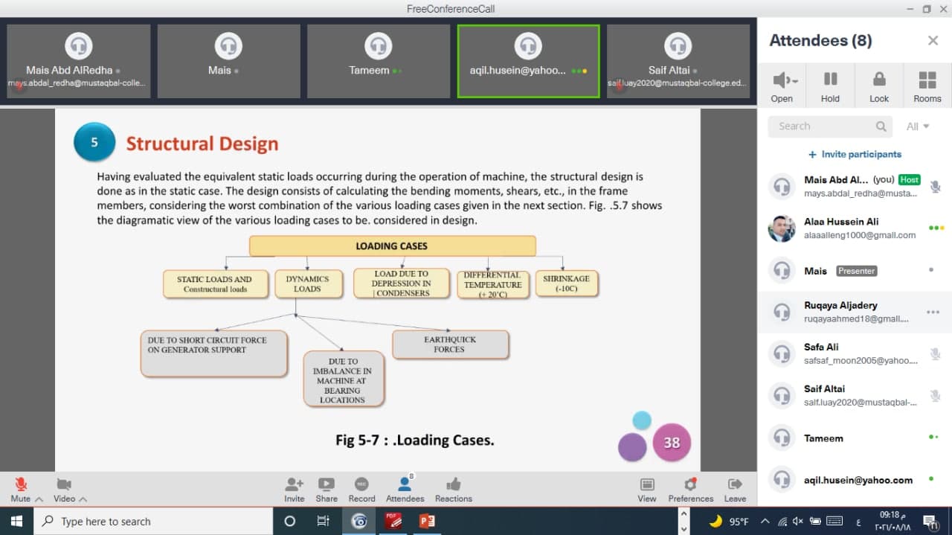
Task: Open Reactions thumbs-up icon
Action: [x=454, y=484]
